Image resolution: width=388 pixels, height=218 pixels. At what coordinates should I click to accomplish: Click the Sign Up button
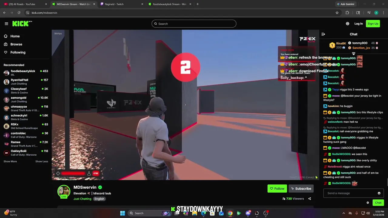(373, 24)
